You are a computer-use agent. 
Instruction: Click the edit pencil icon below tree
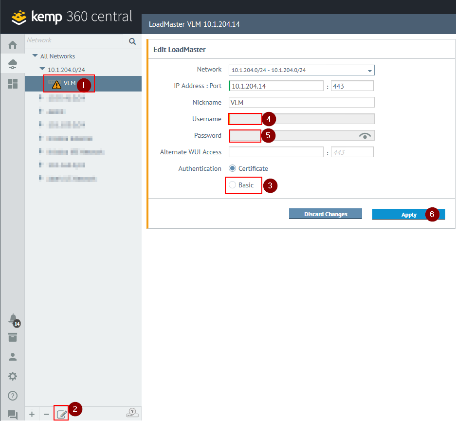(62, 414)
